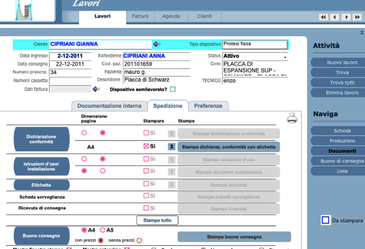Viewport: 365px width, 249px height.
Task: Click Stampa etichetta button
Action: pyautogui.click(x=228, y=185)
